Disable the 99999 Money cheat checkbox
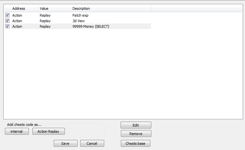This screenshot has height=150, width=245. click(7, 26)
